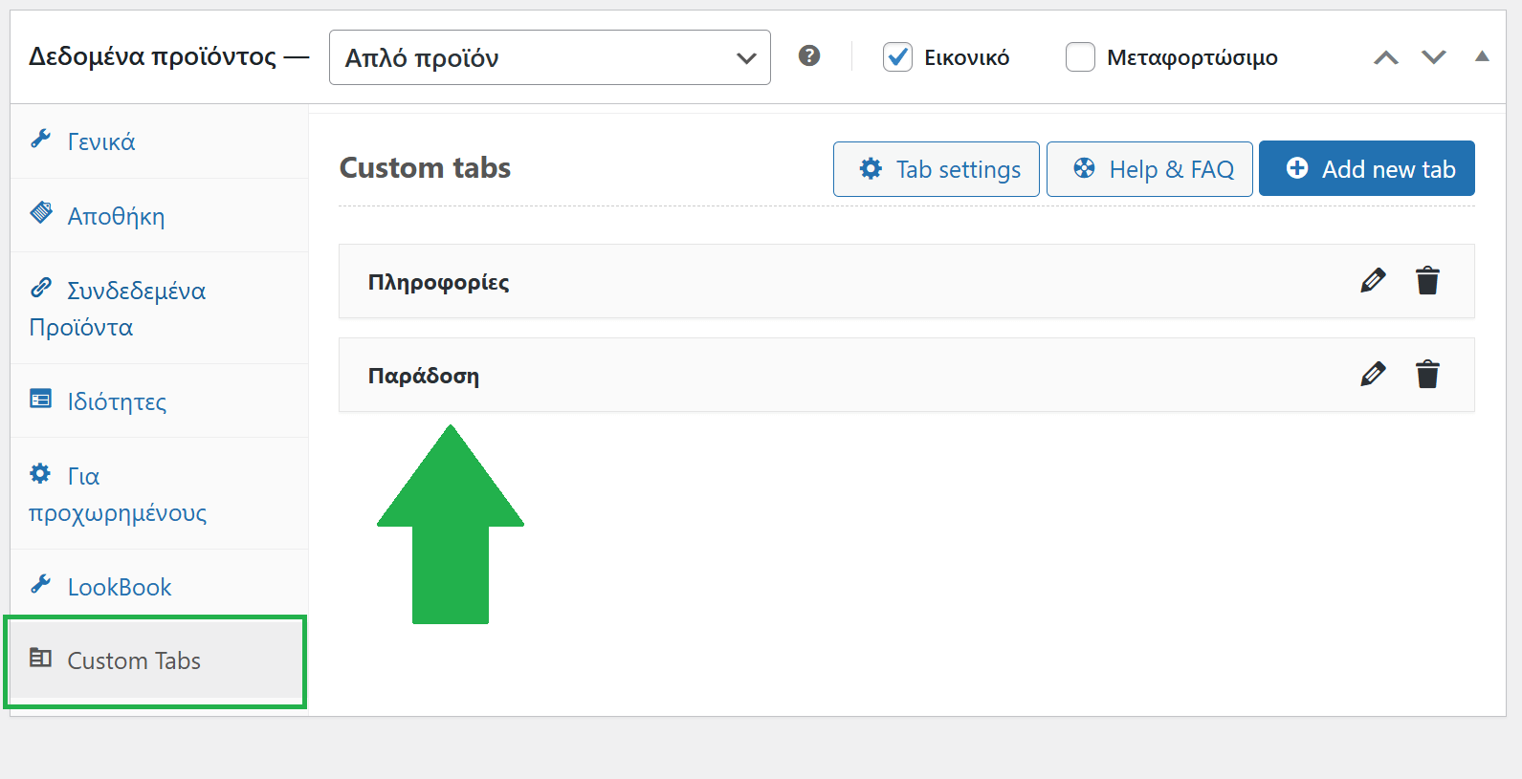Click the Γενικά wrench icon

pyautogui.click(x=41, y=140)
